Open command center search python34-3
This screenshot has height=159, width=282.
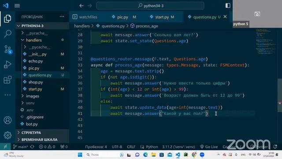[150, 6]
